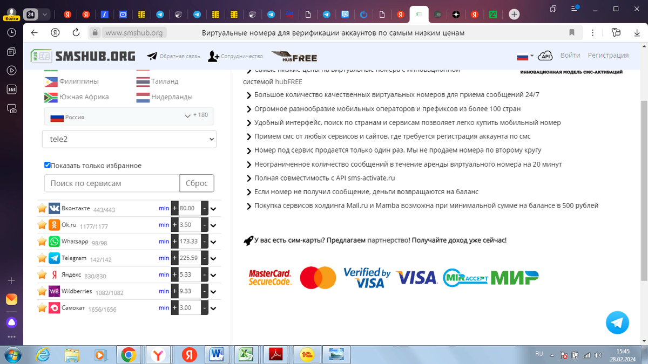The width and height of the screenshot is (648, 364).
Task: Expand the Россия country selector
Action: 129,116
